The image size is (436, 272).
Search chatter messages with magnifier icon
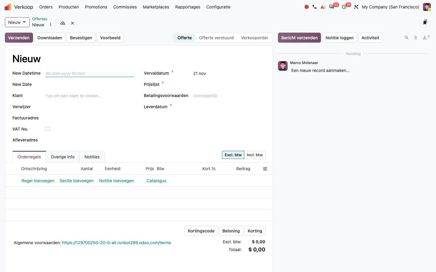tap(407, 38)
